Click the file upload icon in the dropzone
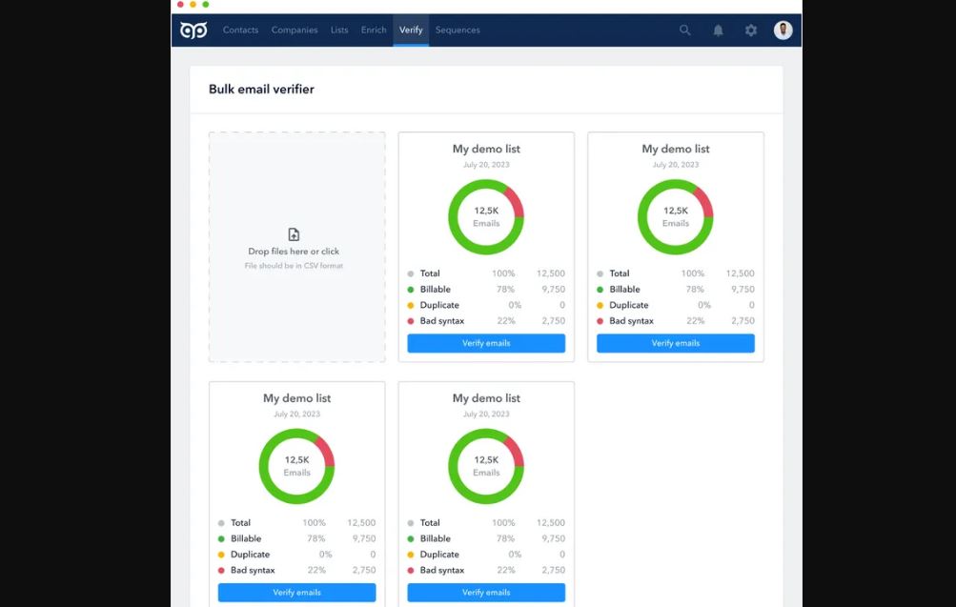This screenshot has width=956, height=607. tap(295, 236)
